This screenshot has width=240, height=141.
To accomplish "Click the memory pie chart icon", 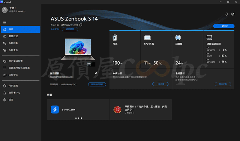I will tap(178, 38).
